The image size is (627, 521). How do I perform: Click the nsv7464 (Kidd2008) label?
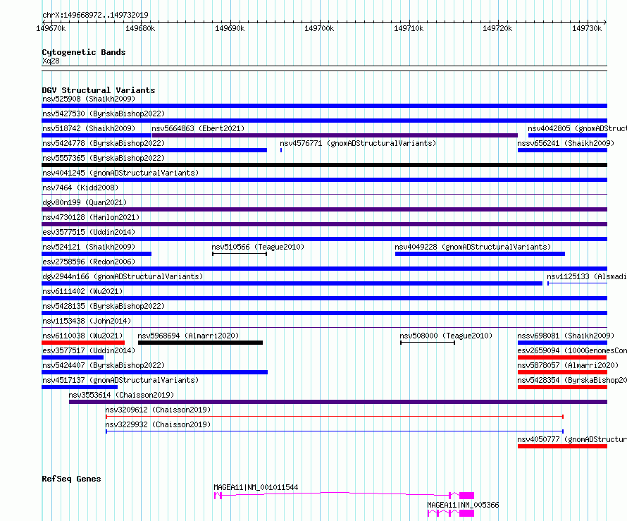(x=80, y=188)
